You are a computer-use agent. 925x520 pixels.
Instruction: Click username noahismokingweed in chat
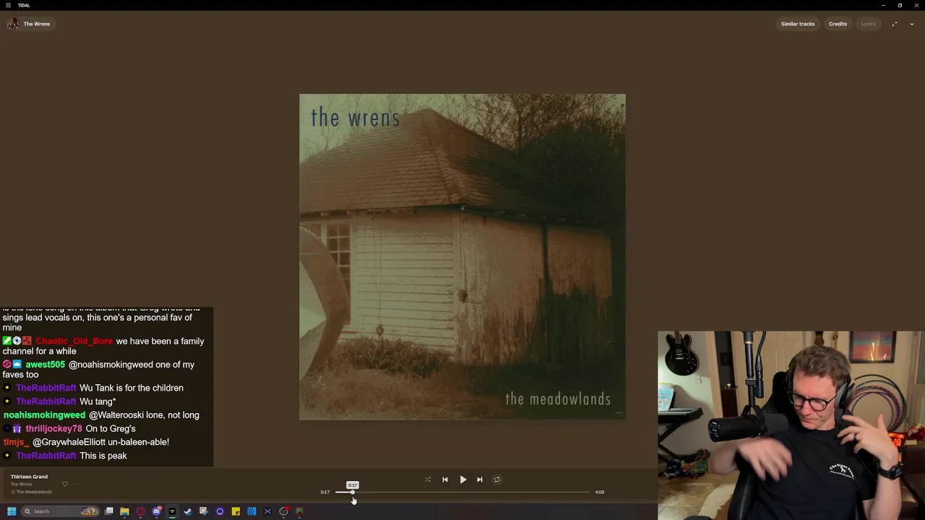point(44,415)
